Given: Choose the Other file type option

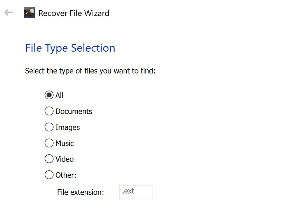Looking at the screenshot, I should (49, 175).
